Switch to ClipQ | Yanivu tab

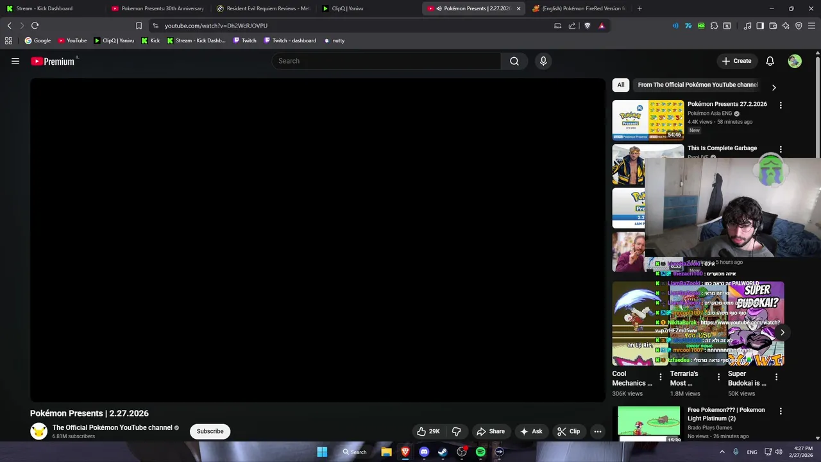(368, 8)
